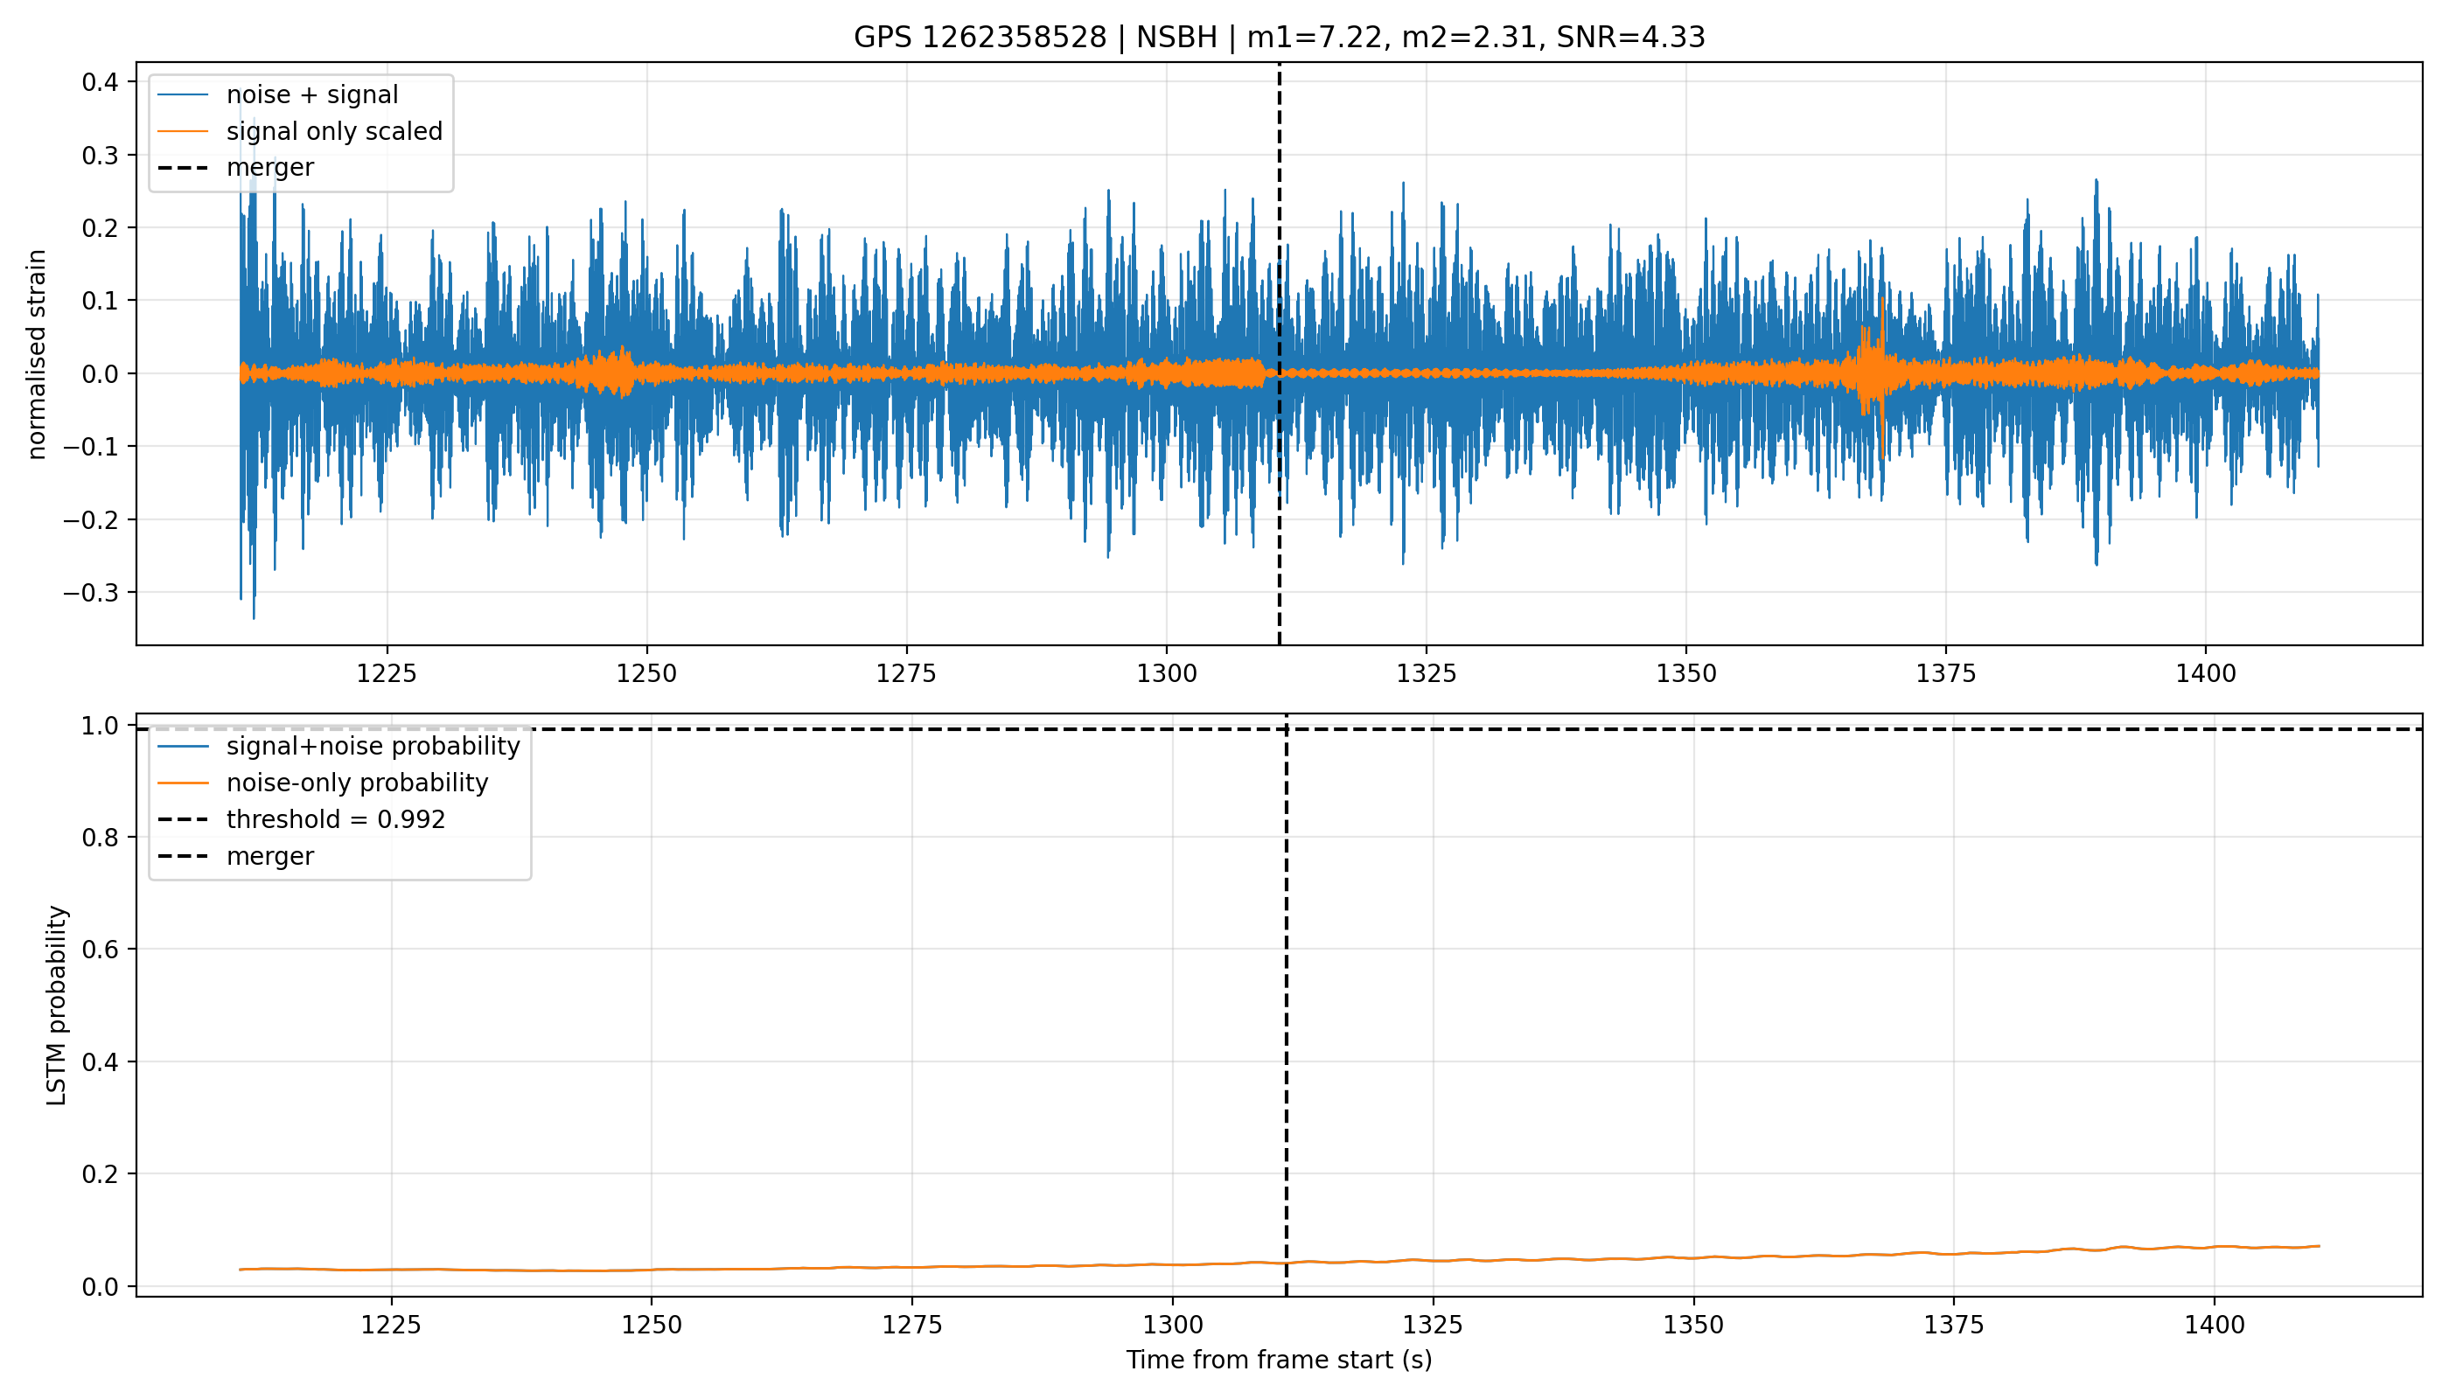2449x1399 pixels.
Task: Click the 1300 tick label on top plot
Action: pyautogui.click(x=1166, y=673)
